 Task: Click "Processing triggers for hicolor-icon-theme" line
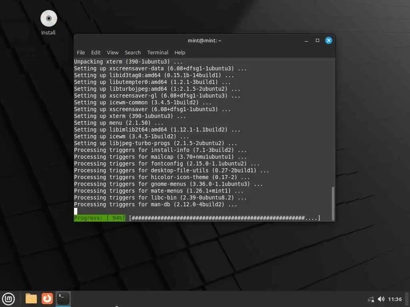click(x=162, y=177)
